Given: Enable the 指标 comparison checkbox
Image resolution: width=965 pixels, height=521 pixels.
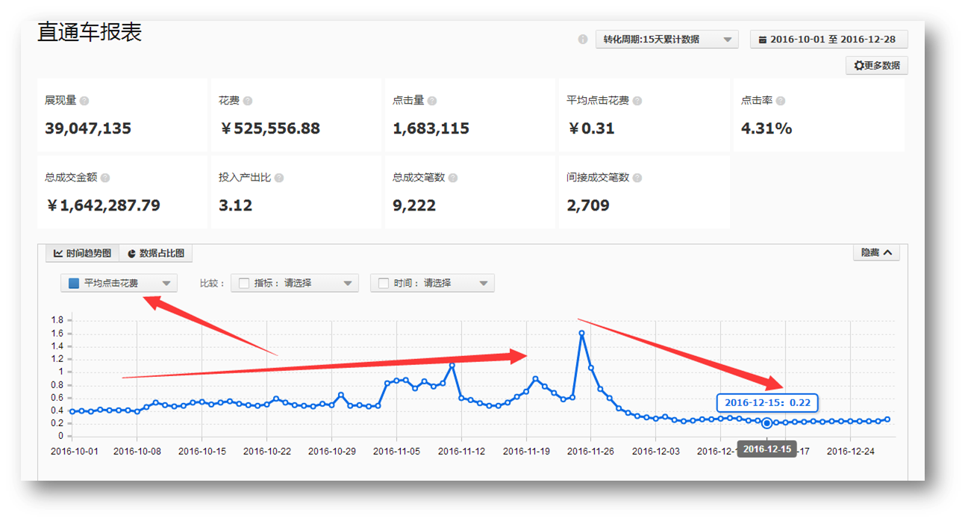Looking at the screenshot, I should (x=243, y=284).
